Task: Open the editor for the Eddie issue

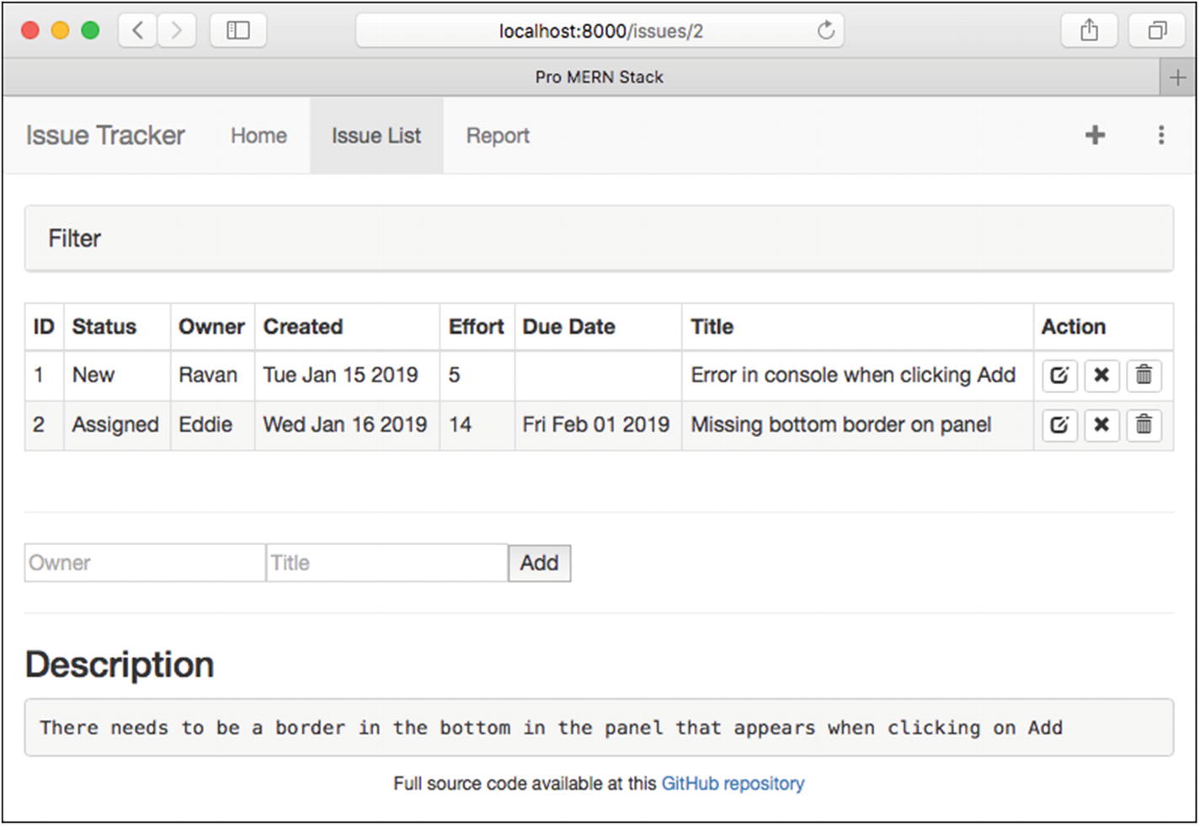Action: pyautogui.click(x=1059, y=425)
